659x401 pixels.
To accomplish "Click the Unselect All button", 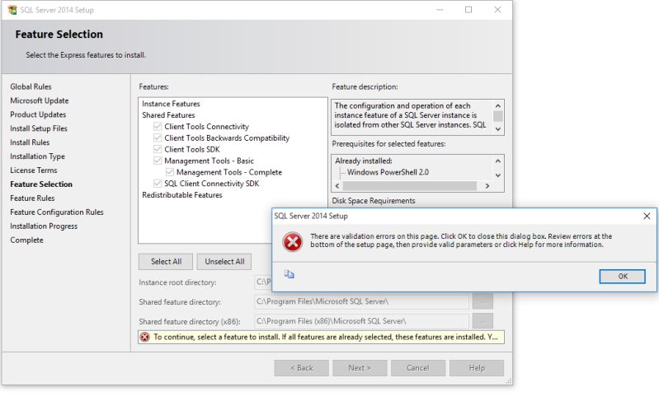I will click(x=224, y=262).
